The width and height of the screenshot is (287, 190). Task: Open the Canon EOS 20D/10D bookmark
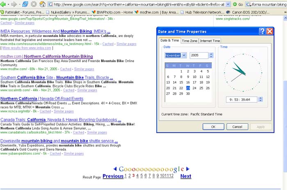(248, 12)
